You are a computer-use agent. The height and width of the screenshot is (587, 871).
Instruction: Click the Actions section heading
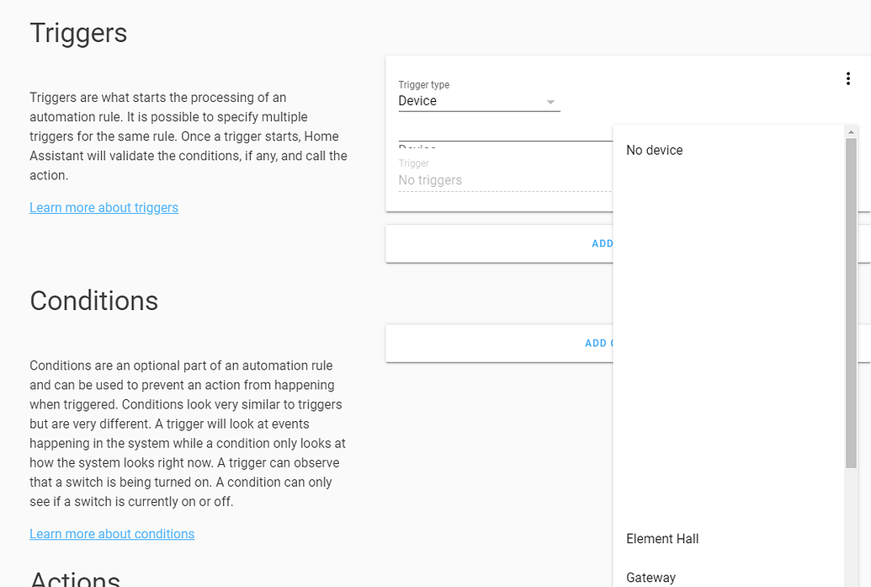point(75,578)
